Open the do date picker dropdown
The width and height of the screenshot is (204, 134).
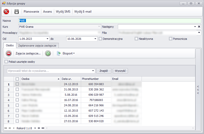tap(95, 39)
